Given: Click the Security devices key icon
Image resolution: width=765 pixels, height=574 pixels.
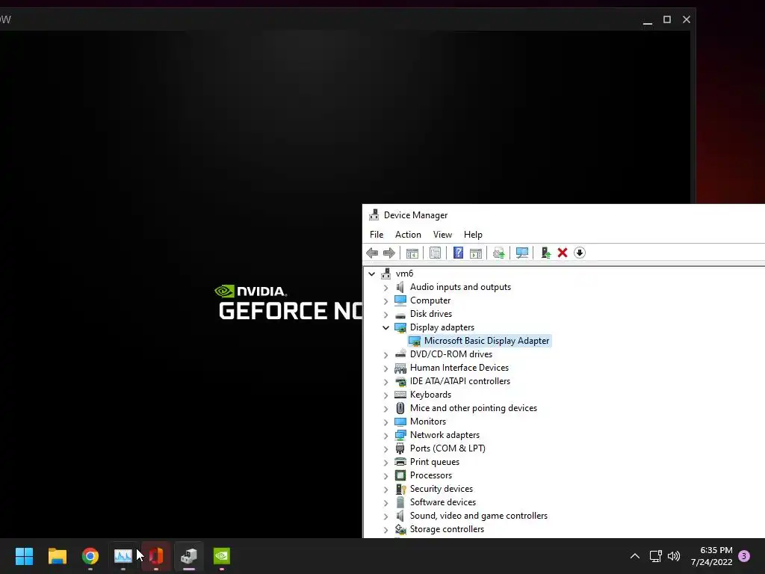Looking at the screenshot, I should point(400,489).
